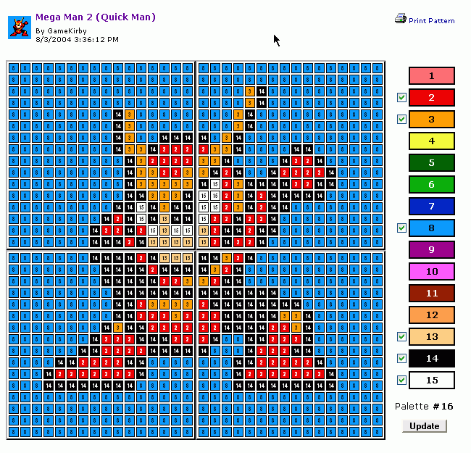
Task: Select the dark blue color 7 swatch
Action: [x=432, y=206]
